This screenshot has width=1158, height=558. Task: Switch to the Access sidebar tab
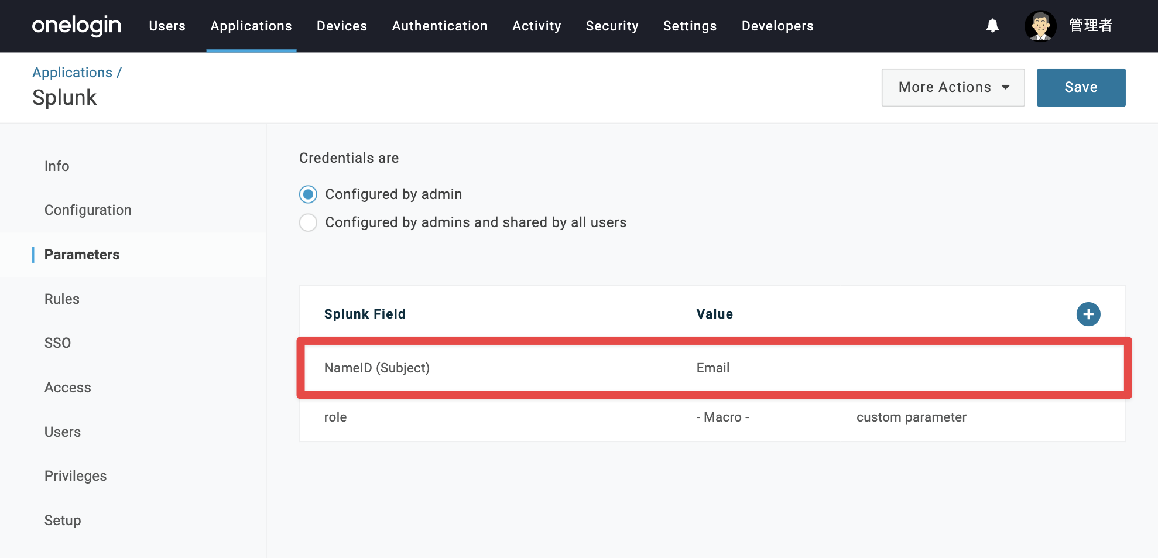68,388
